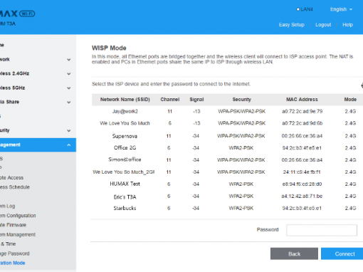Click the Easy Setup link
363x272 pixels.
291,25
